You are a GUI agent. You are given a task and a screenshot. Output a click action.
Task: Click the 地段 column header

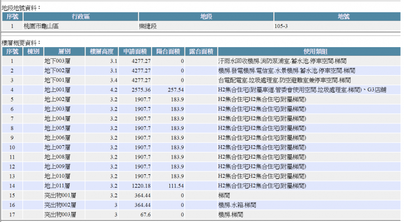click(x=206, y=17)
